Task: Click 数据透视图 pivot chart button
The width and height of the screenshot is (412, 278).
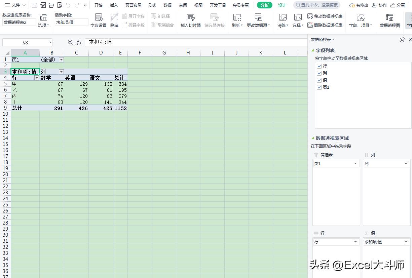Action: point(390,21)
